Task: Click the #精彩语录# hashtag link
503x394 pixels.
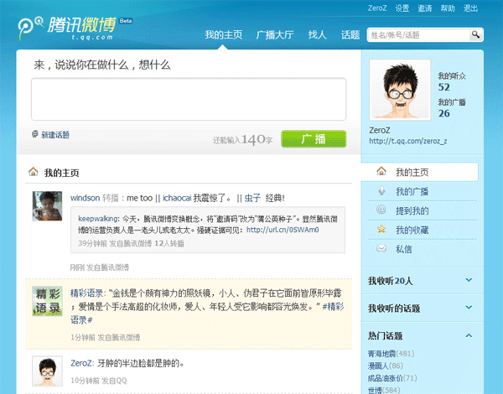Action: click(x=207, y=314)
